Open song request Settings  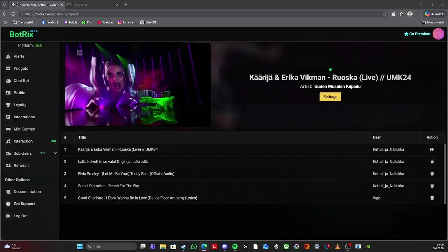point(330,97)
